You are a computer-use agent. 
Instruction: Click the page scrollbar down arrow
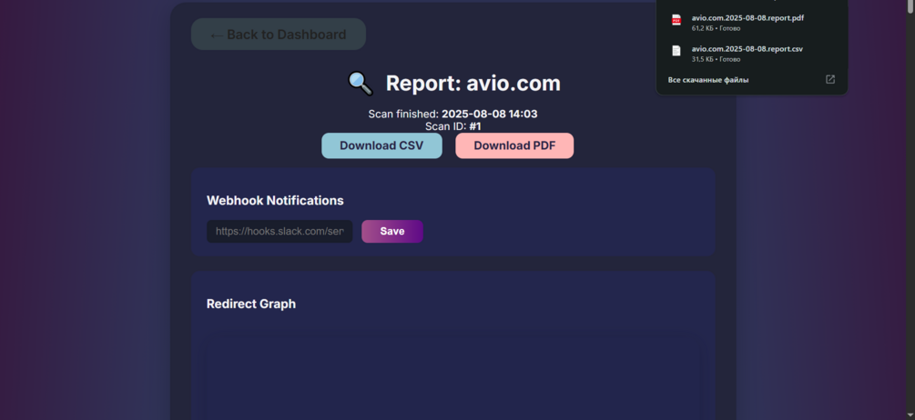pos(910,415)
